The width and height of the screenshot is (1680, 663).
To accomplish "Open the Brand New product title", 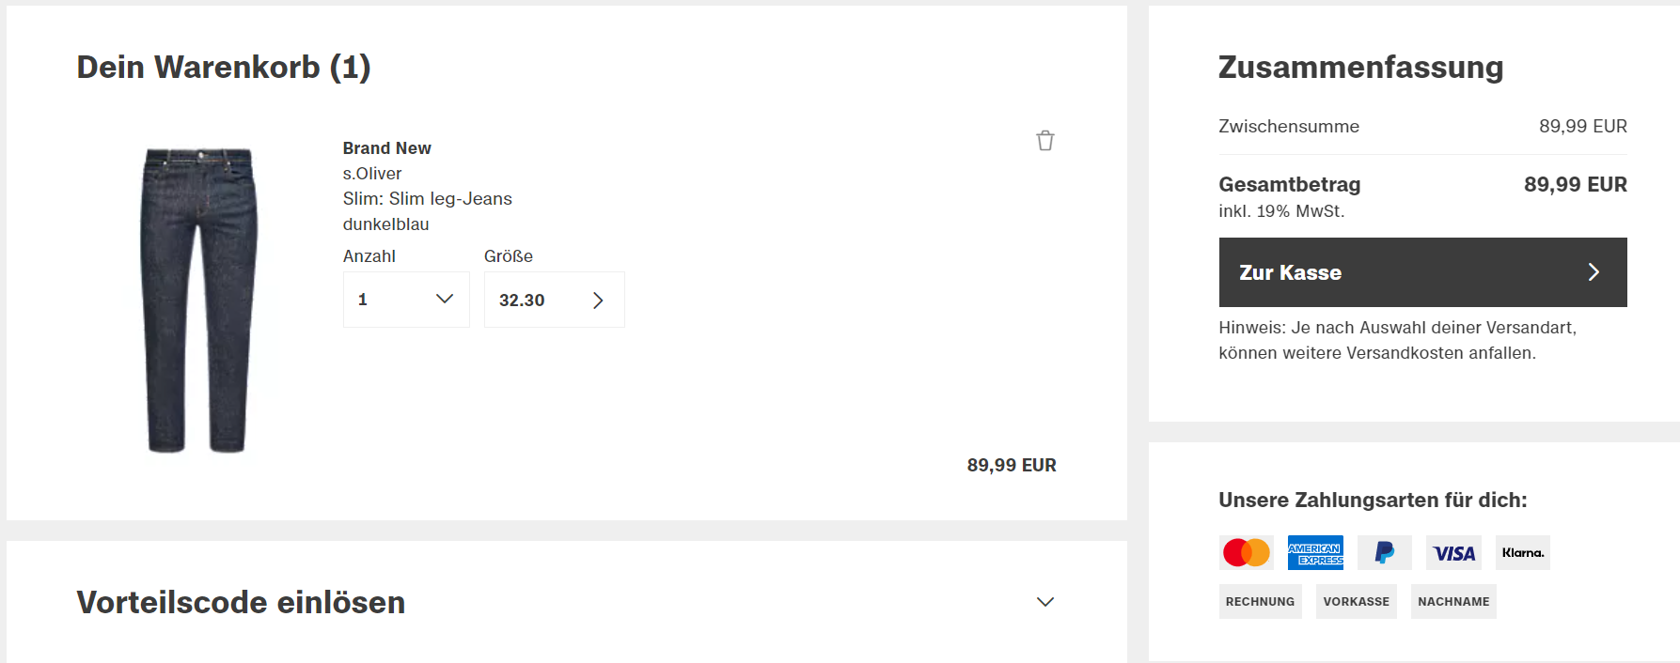I will pyautogui.click(x=386, y=148).
